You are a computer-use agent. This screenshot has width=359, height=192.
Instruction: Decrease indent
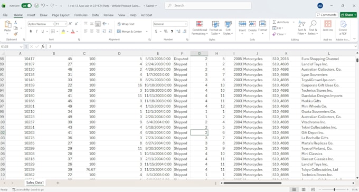pyautogui.click(x=105, y=32)
